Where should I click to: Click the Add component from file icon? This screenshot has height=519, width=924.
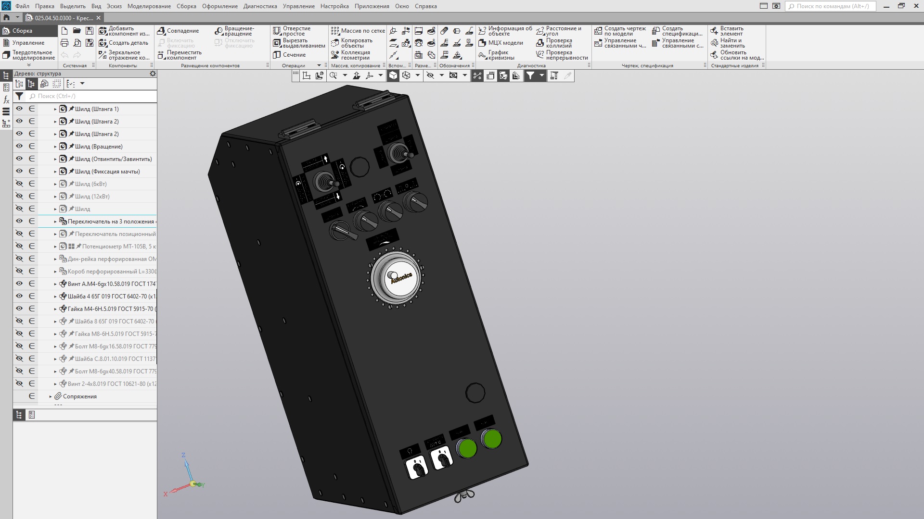103,31
